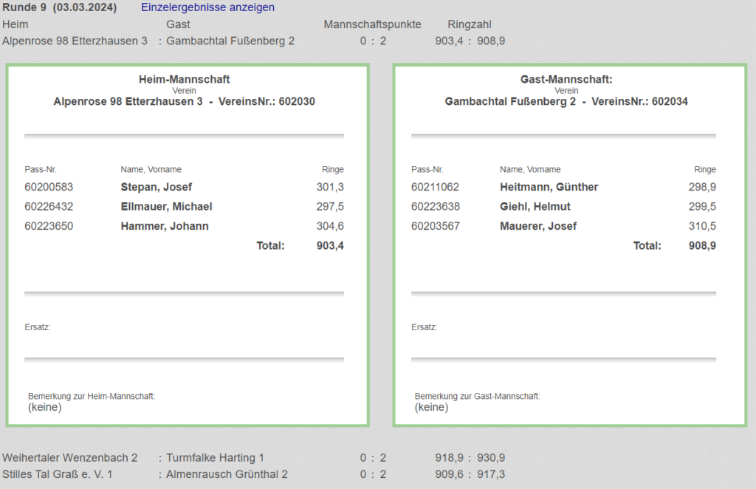The width and height of the screenshot is (756, 489).
Task: Select Mauerer, Josef in the guest list
Action: (537, 226)
